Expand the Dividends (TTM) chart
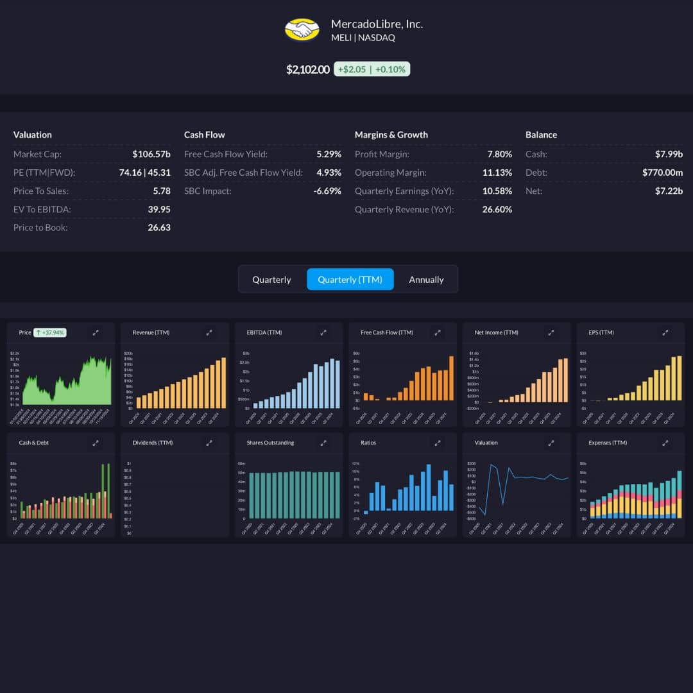The image size is (693, 693). coord(209,443)
